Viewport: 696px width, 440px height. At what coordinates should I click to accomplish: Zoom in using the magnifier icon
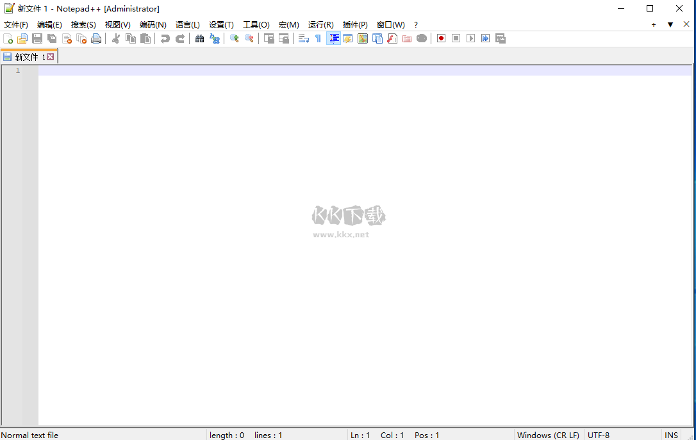pos(234,38)
